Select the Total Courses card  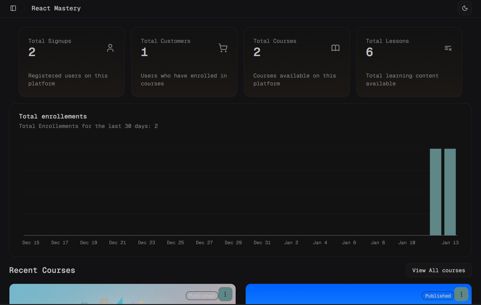pyautogui.click(x=296, y=62)
